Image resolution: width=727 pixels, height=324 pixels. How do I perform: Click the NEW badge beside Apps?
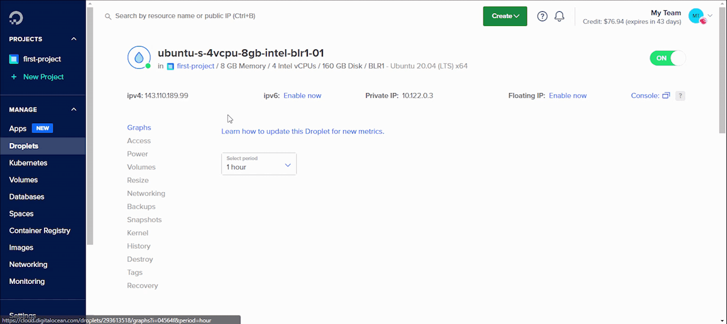coord(42,128)
